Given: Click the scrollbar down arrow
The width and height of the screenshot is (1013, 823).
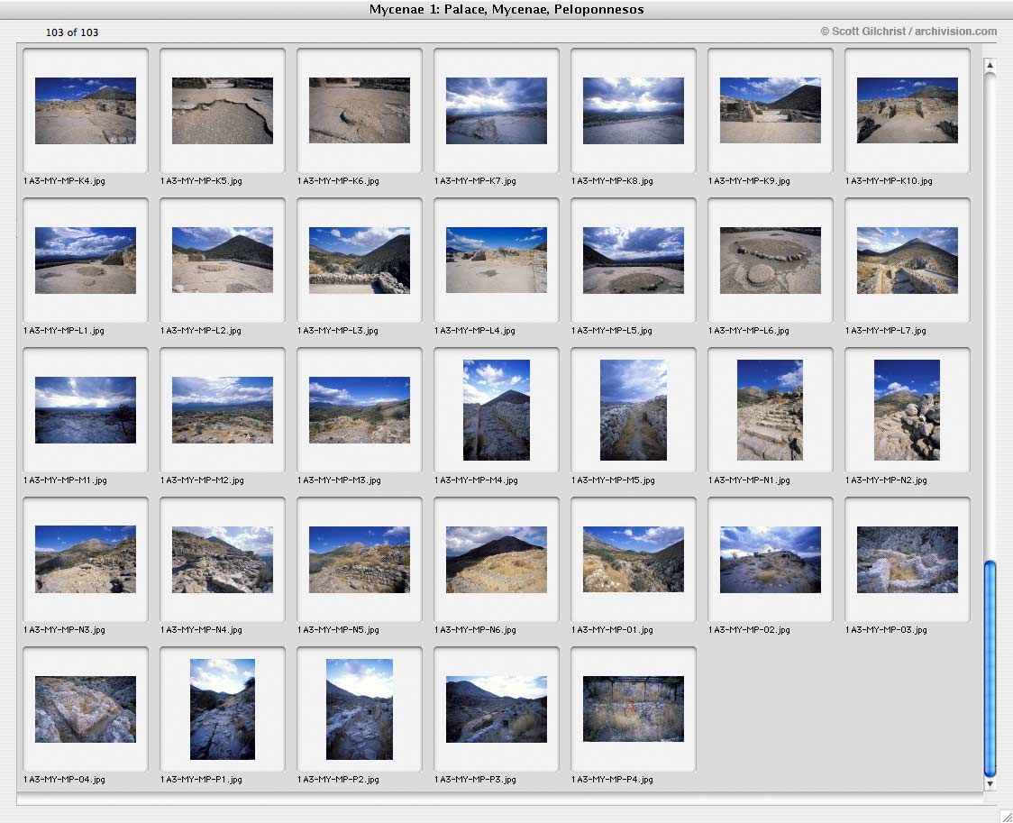Looking at the screenshot, I should pos(989,784).
